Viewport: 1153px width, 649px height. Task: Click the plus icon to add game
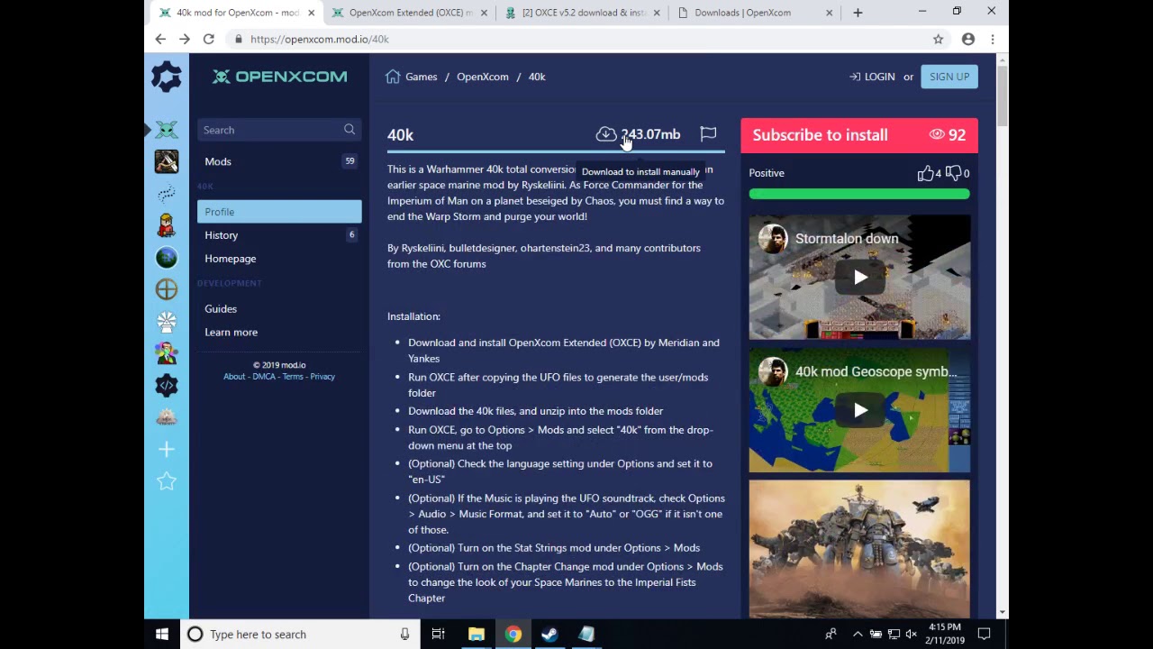pyautogui.click(x=167, y=449)
